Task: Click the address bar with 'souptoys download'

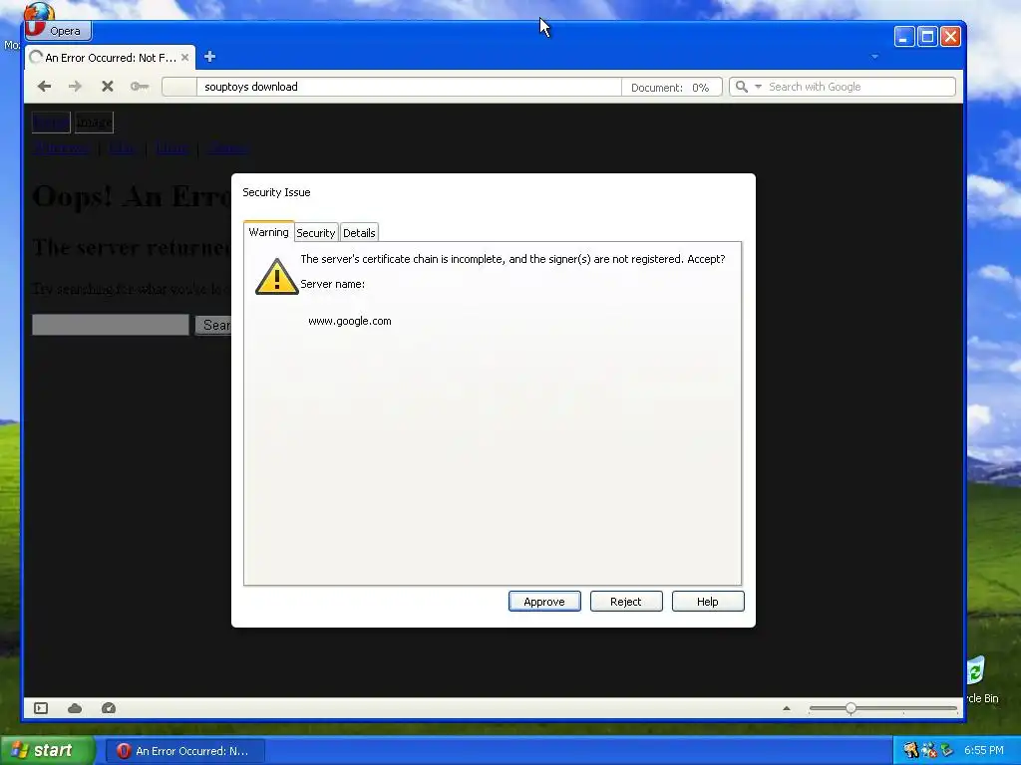Action: point(409,87)
